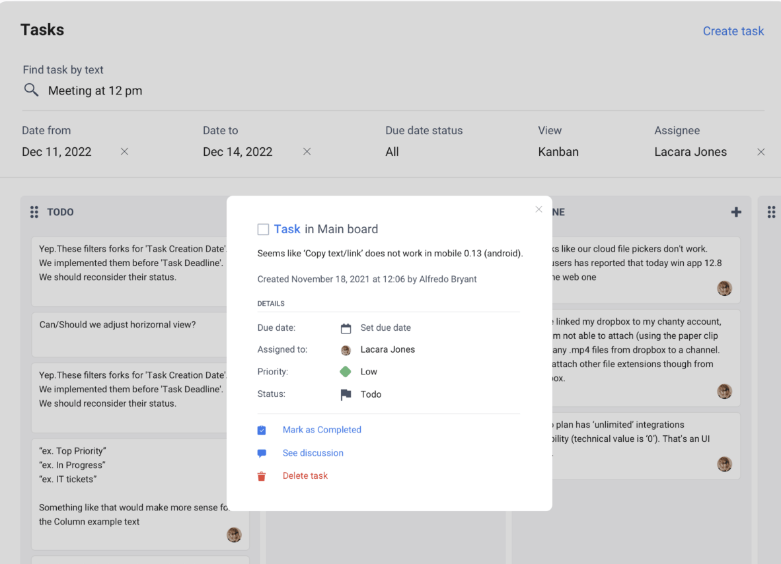Click the Delete task trash icon
Image resolution: width=781 pixels, height=564 pixels.
[x=262, y=476]
